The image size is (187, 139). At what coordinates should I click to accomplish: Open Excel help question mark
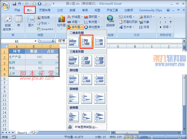coord(168,10)
